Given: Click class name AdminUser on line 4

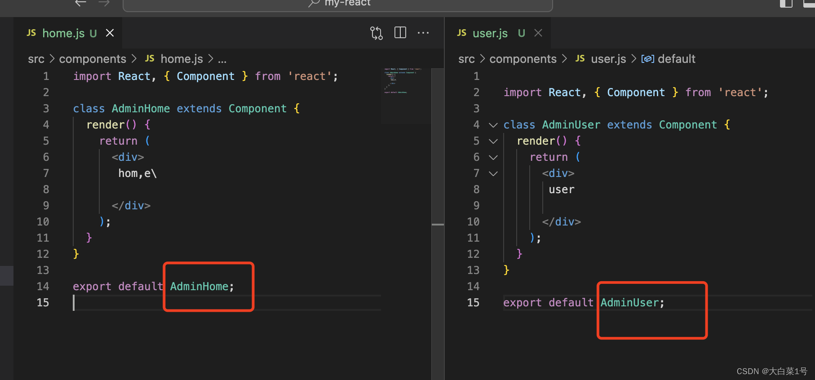Looking at the screenshot, I should coord(571,125).
